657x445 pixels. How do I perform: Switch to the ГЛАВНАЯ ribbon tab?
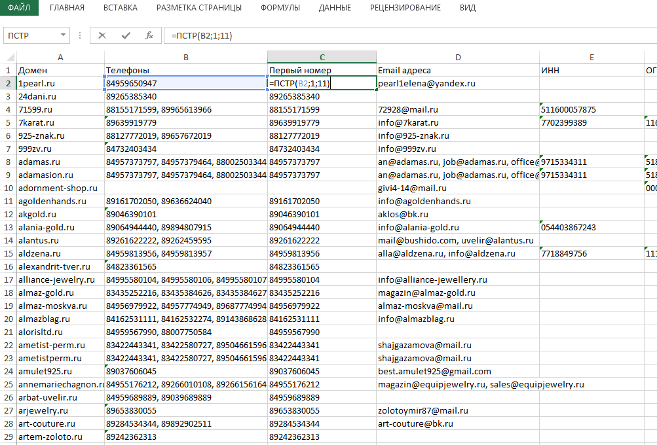(x=67, y=8)
